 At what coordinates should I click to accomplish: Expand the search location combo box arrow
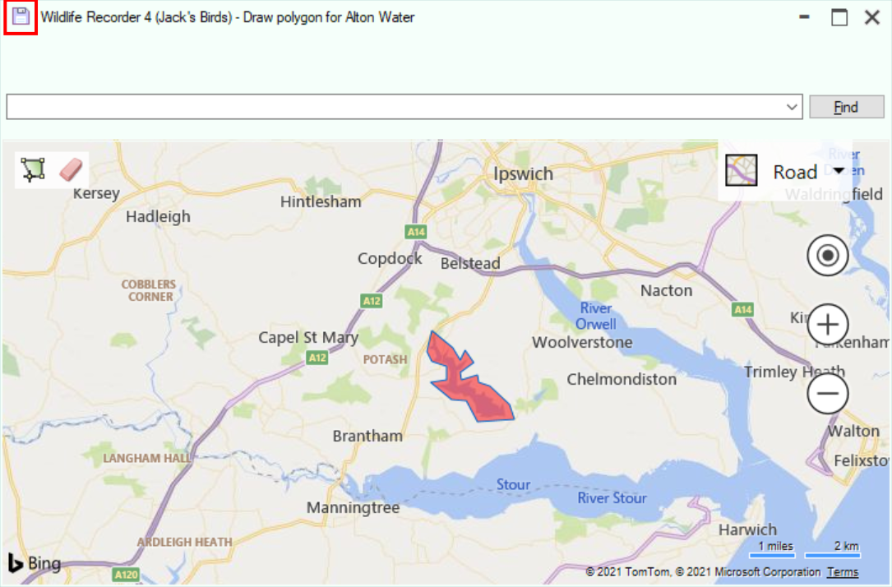pyautogui.click(x=792, y=107)
